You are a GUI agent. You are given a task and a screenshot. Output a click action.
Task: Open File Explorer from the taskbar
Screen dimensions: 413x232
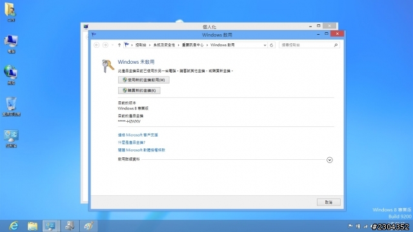click(32, 226)
